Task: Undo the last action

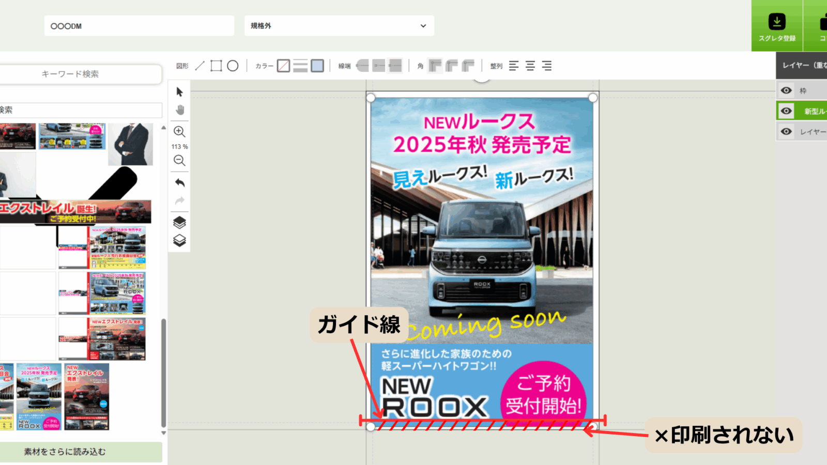Action: point(179,182)
